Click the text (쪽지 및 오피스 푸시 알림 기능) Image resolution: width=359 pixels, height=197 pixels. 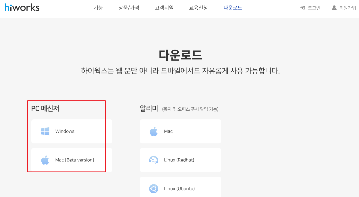[190, 109]
